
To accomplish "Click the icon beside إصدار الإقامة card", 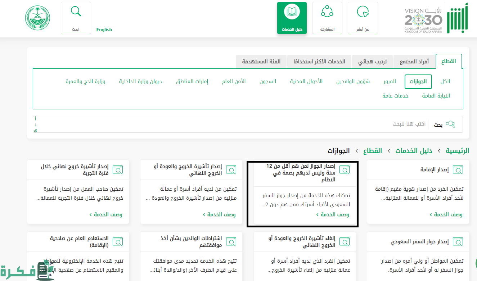I will 458,170.
